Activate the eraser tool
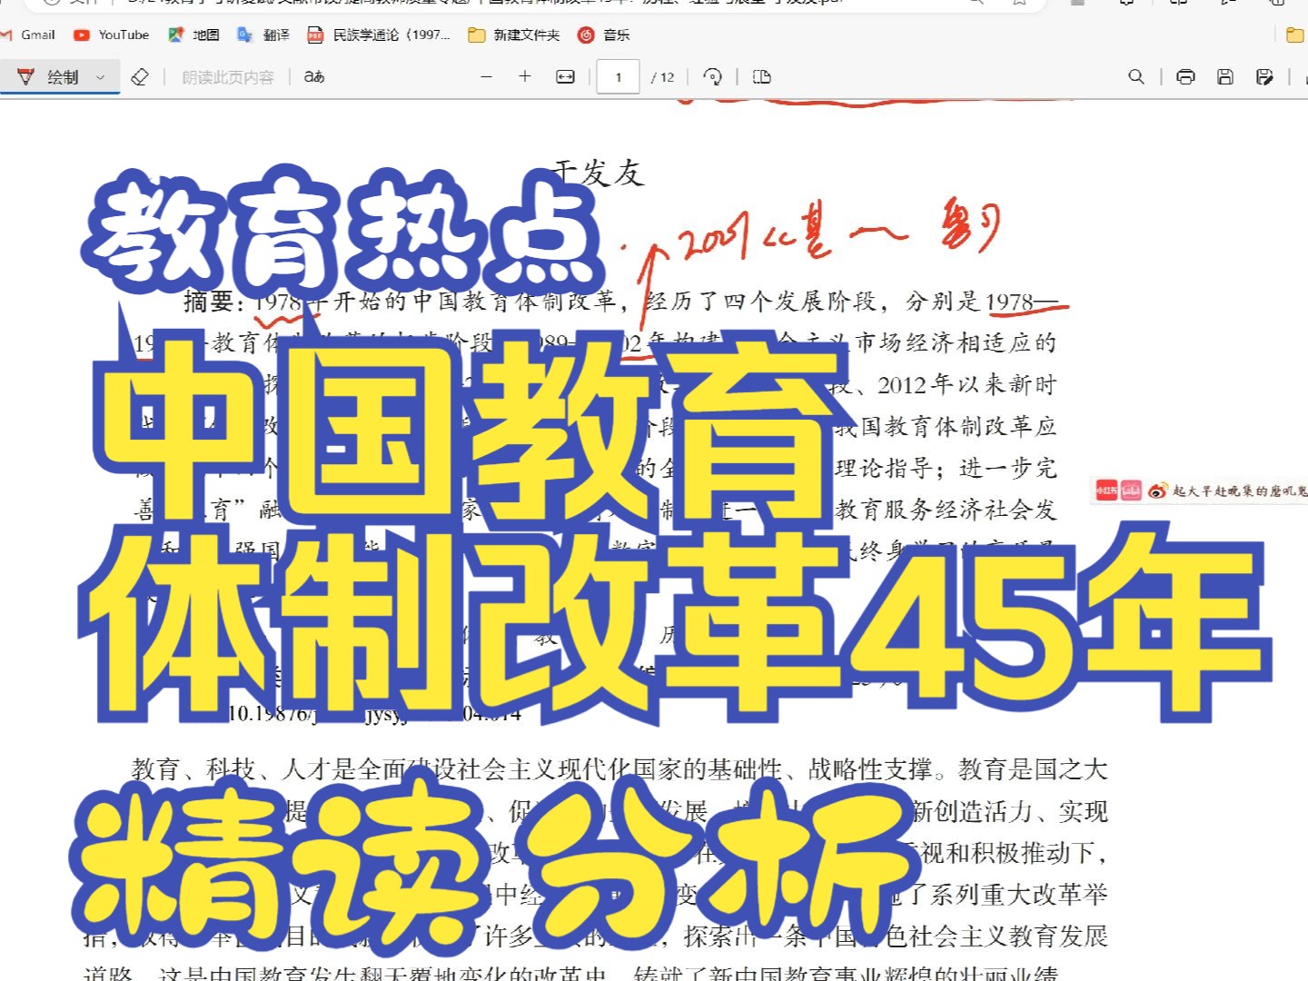This screenshot has width=1308, height=981. click(x=140, y=77)
